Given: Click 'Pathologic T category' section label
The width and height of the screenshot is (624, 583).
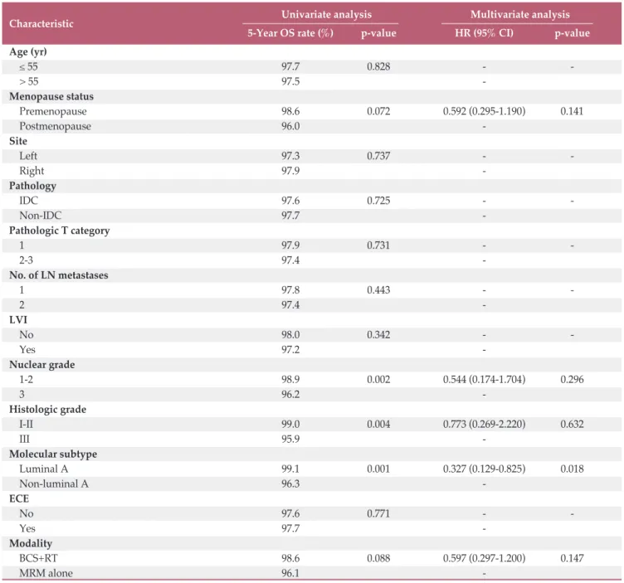Looking at the screenshot, I should tap(59, 231).
